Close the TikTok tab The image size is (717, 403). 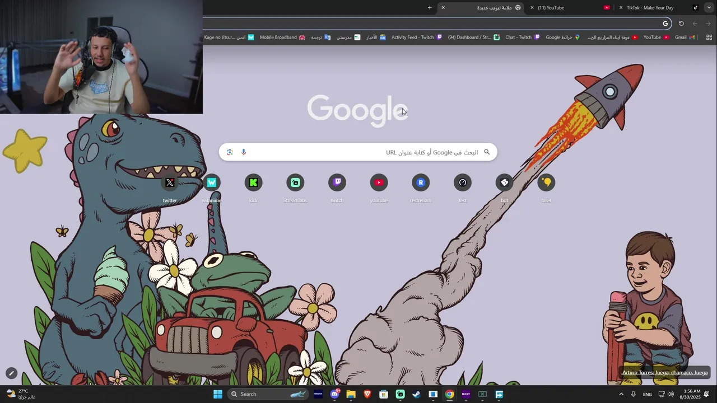[621, 8]
